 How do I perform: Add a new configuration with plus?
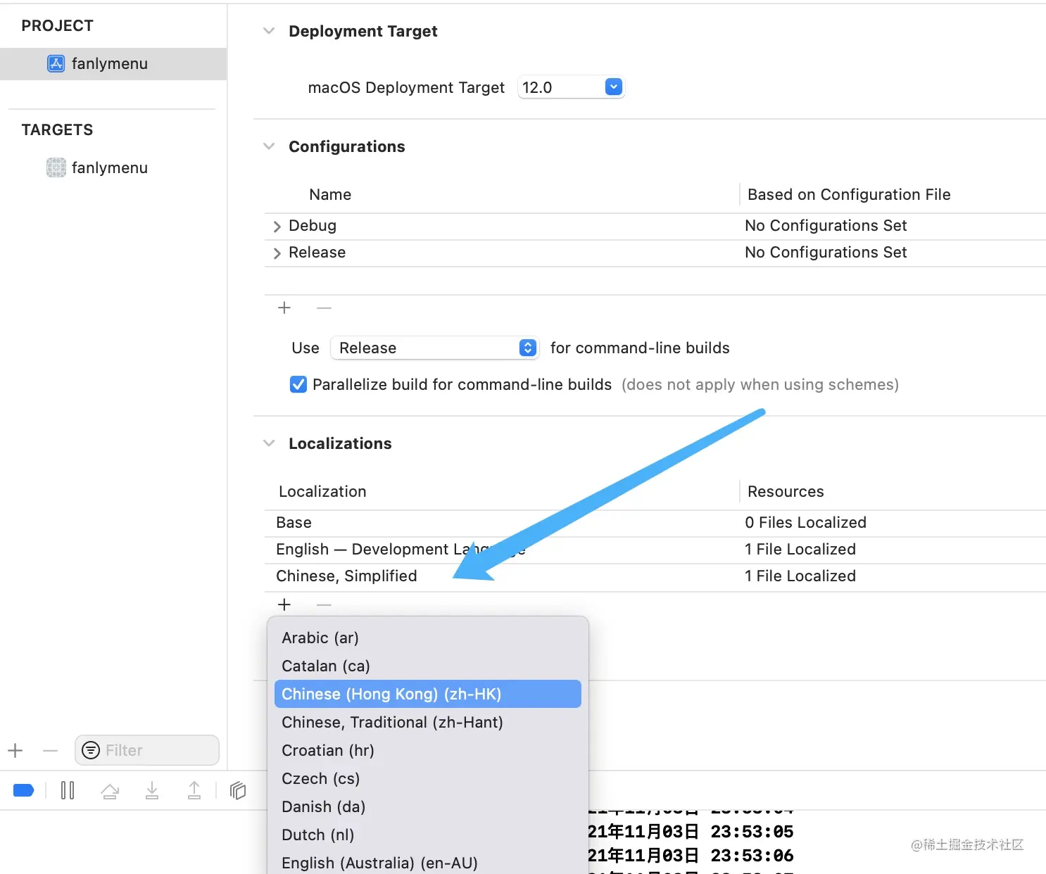[x=284, y=308]
